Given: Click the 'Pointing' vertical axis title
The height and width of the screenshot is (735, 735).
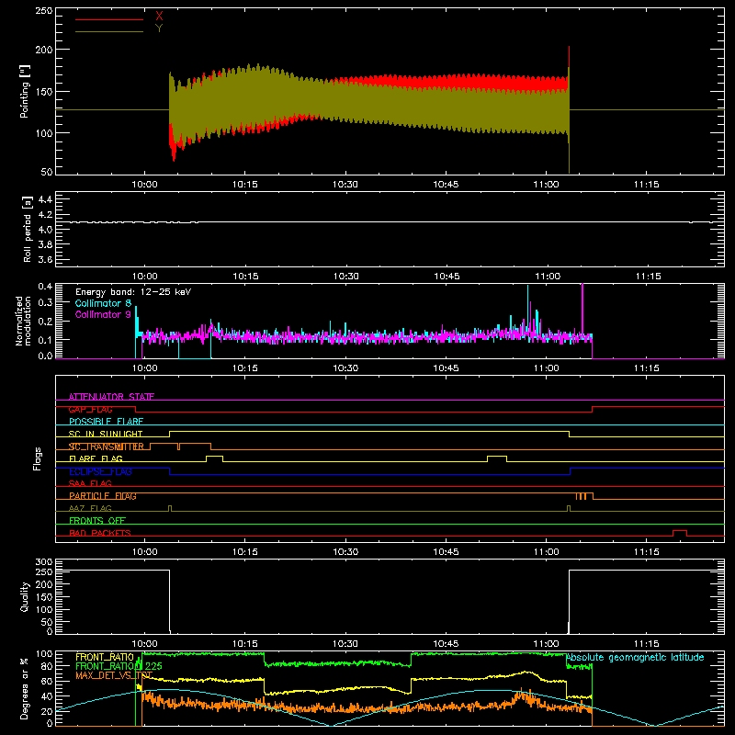Looking at the screenshot, I should coord(25,91).
